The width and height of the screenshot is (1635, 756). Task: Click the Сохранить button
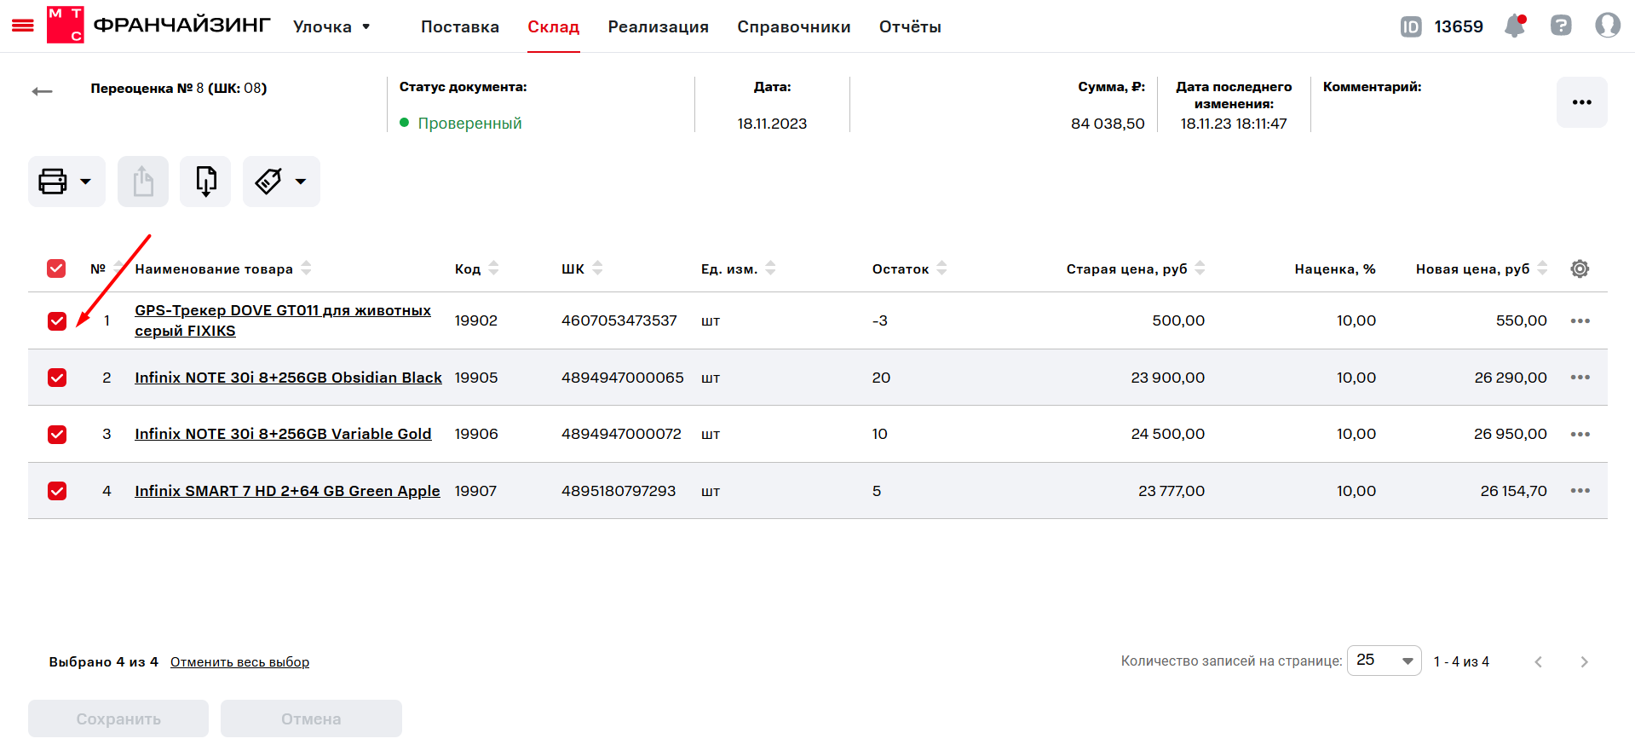118,718
